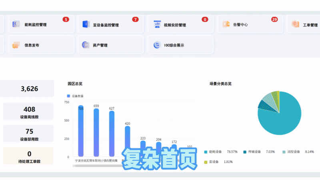Screen dimensions: 320x180
Task: Open the 告警中心 module icon
Action: (x=226, y=24)
